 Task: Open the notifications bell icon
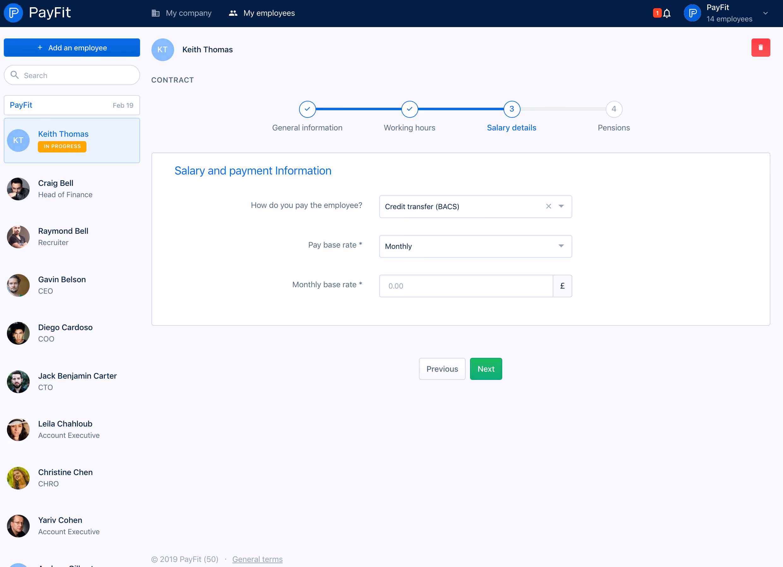667,13
